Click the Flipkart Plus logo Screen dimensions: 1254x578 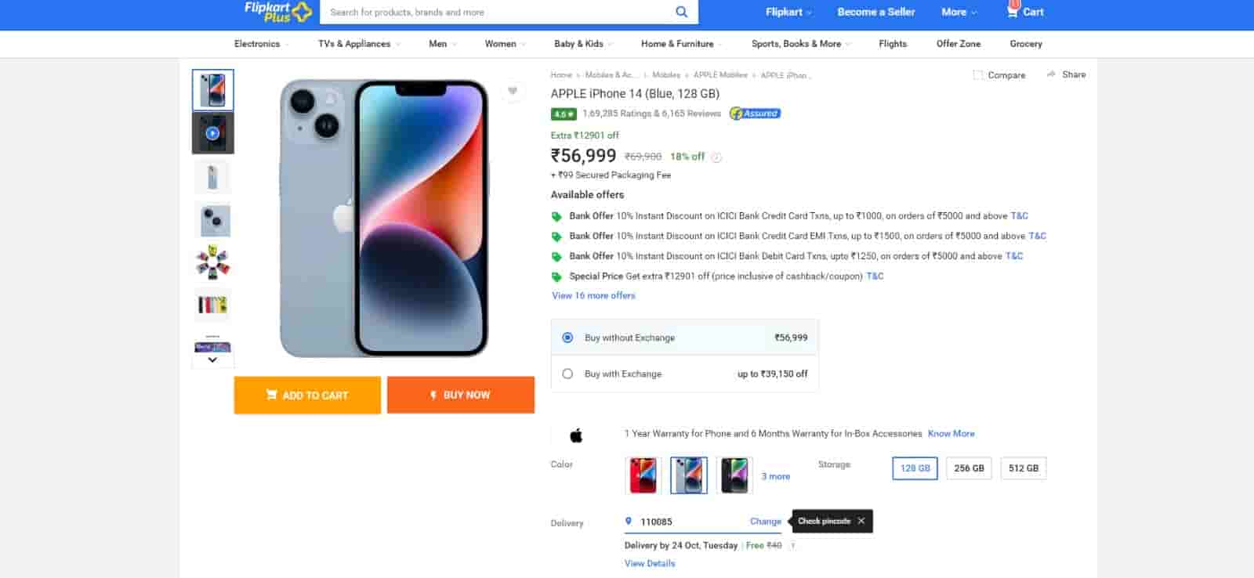point(277,12)
